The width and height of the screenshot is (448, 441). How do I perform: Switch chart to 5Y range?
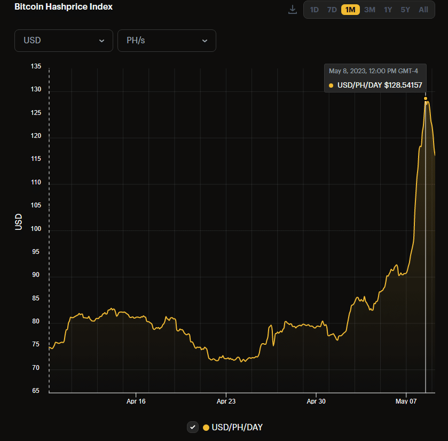405,10
